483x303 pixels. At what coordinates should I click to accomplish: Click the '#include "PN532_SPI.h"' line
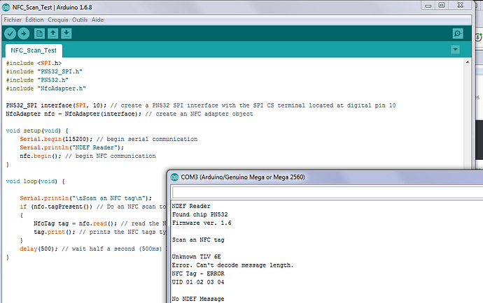click(44, 72)
